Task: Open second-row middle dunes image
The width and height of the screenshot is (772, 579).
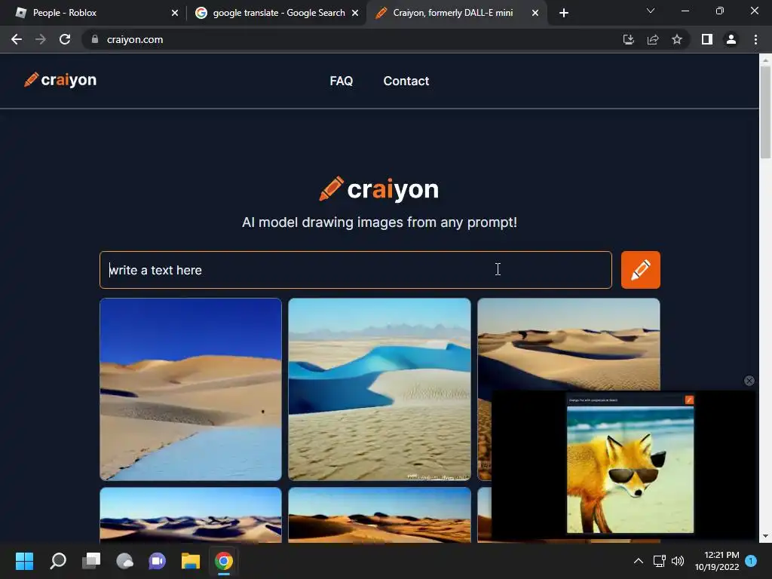Action: [x=379, y=515]
